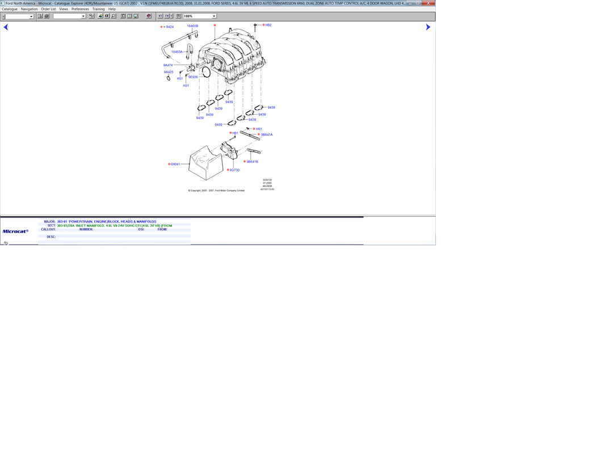Open the 100% zoom dropdown
Image resolution: width=605 pixels, height=454 pixels.
tap(214, 16)
